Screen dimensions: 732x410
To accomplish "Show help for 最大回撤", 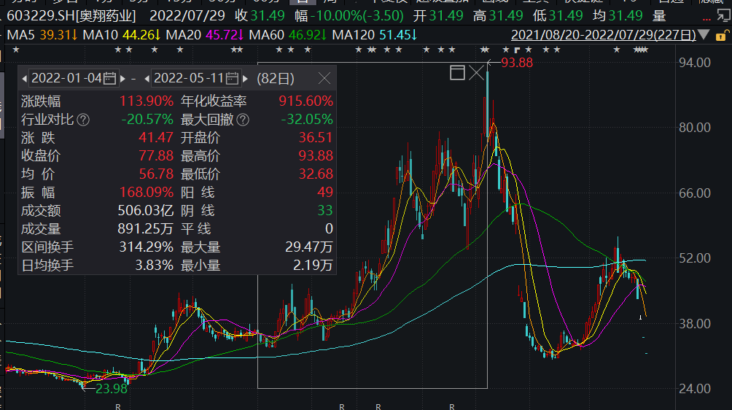I will (x=243, y=120).
